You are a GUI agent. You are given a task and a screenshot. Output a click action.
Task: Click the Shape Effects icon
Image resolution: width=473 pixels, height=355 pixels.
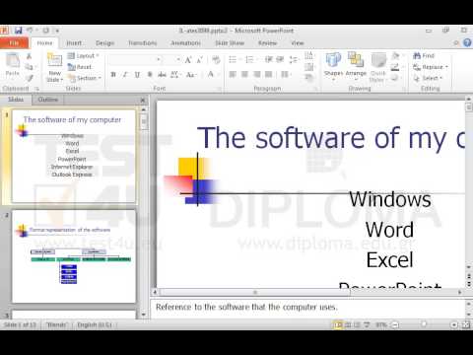click(x=396, y=78)
